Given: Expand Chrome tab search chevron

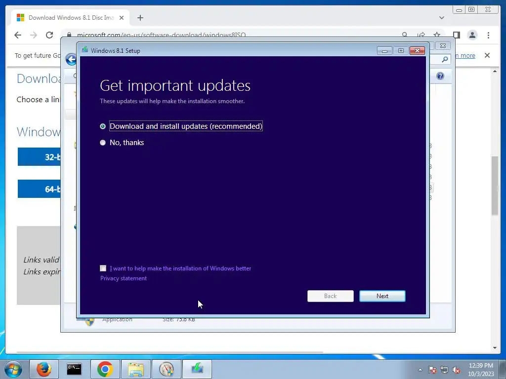Looking at the screenshot, I should tap(441, 18).
